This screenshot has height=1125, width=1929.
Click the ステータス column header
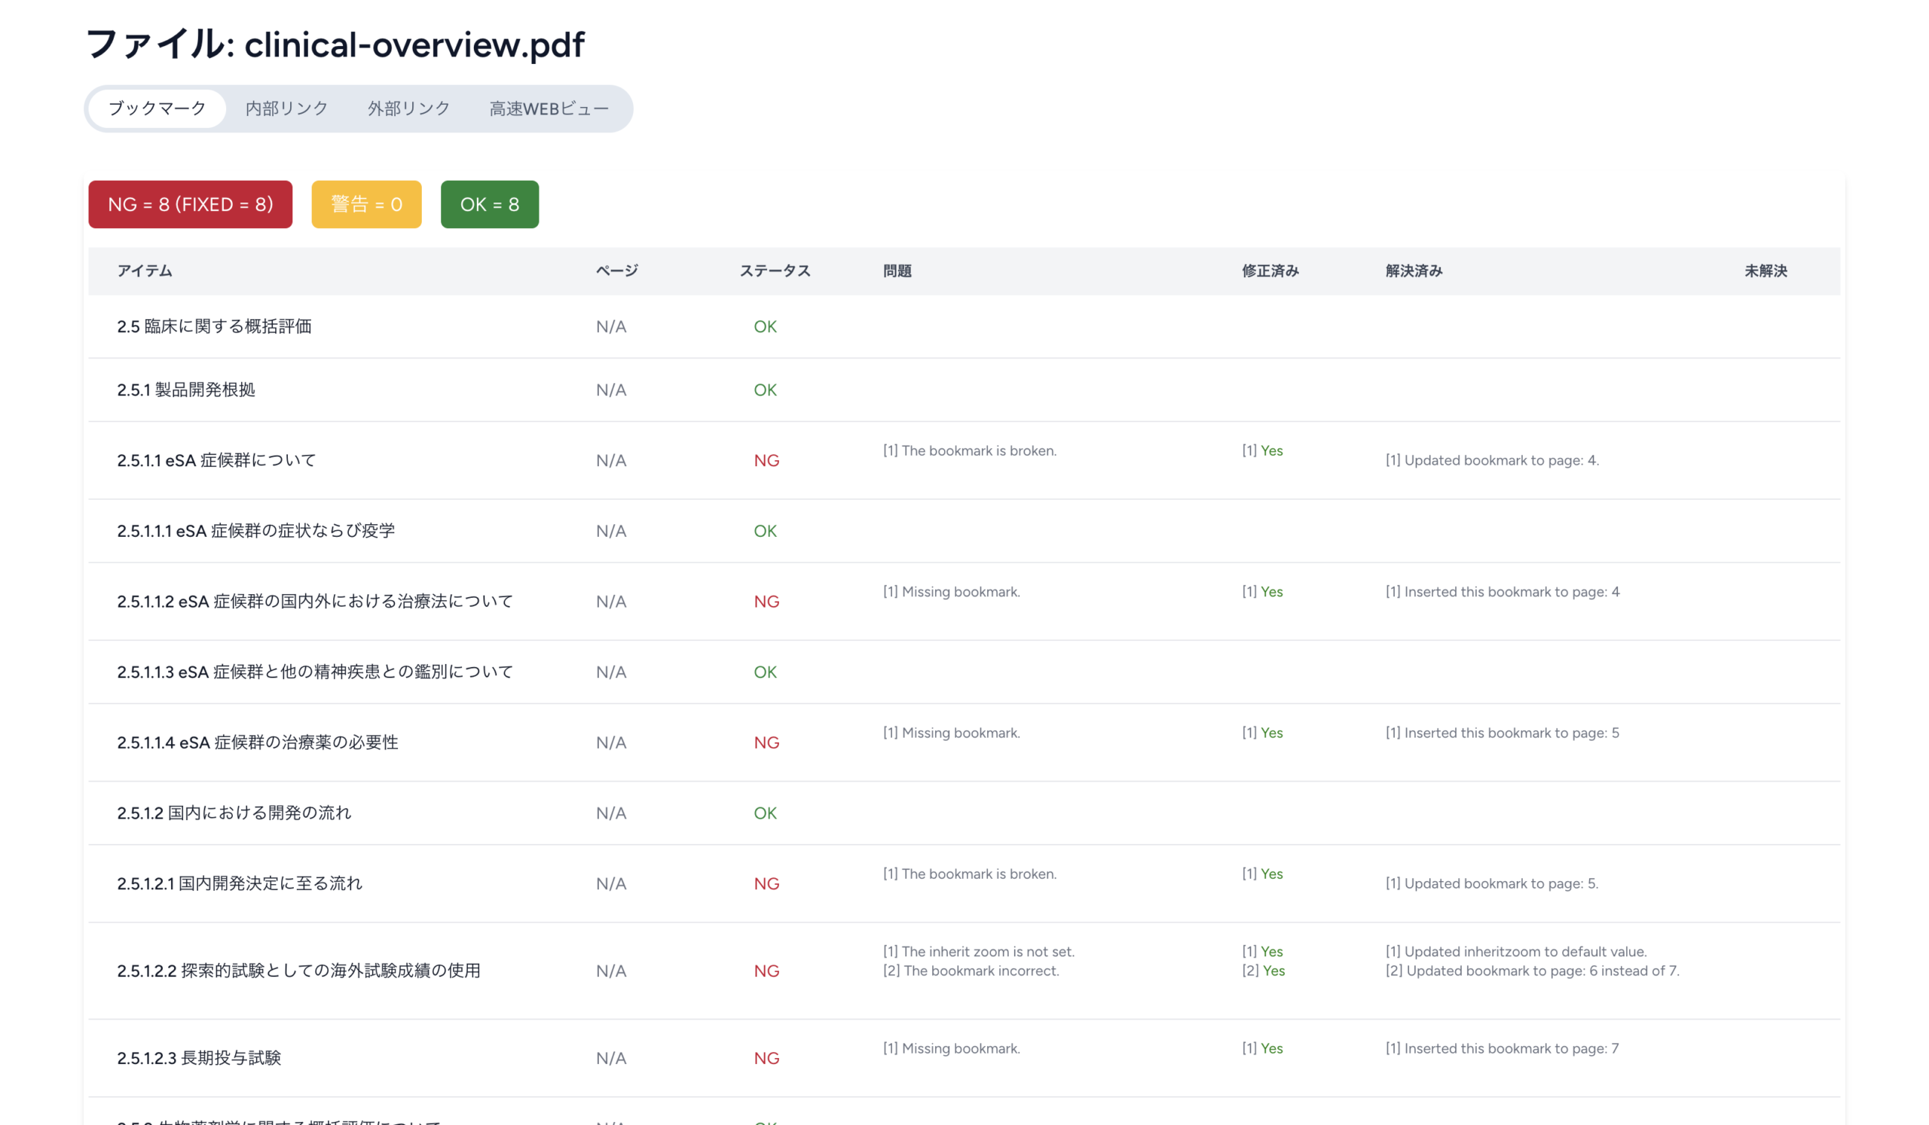pyautogui.click(x=775, y=271)
